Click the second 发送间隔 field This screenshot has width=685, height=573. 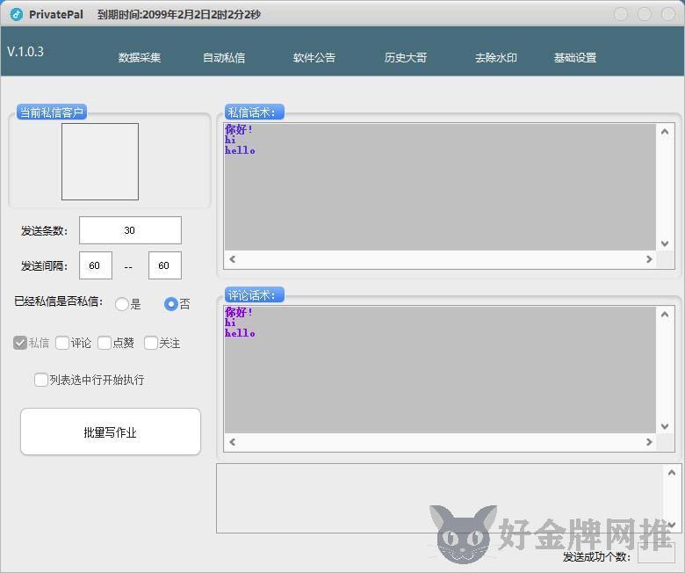click(165, 265)
